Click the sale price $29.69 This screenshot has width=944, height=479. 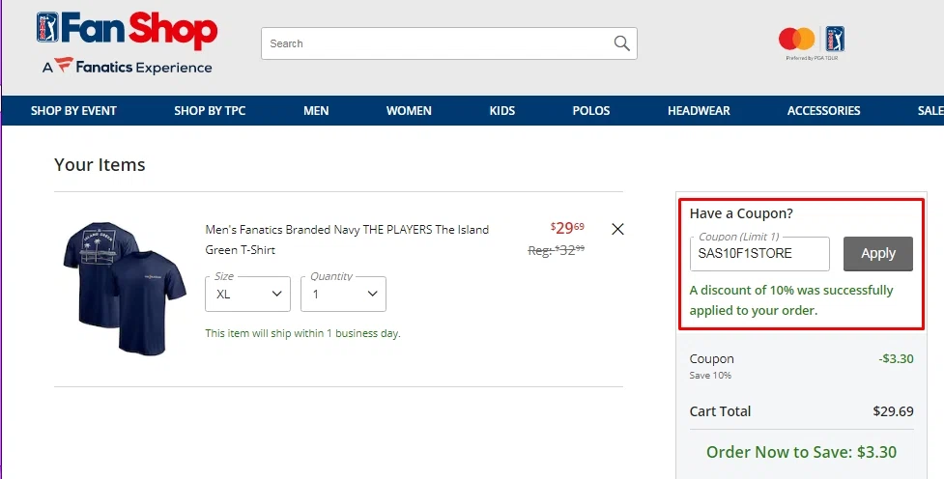(x=567, y=228)
